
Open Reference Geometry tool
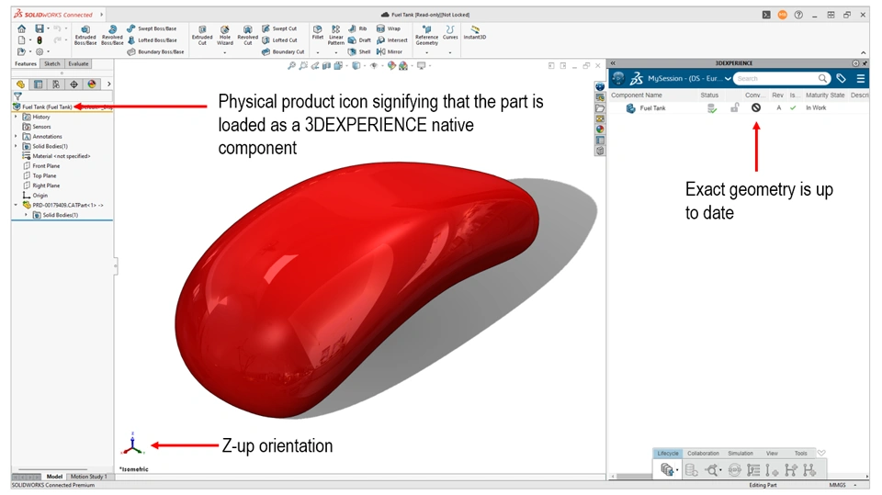click(427, 35)
